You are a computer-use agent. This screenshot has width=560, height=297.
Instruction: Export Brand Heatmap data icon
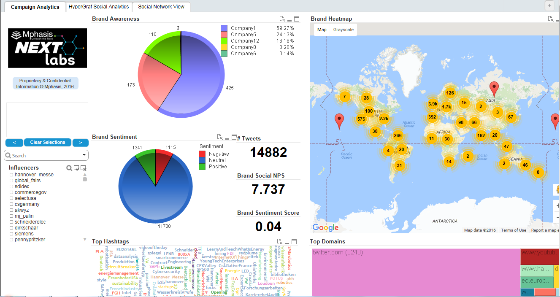click(551, 19)
